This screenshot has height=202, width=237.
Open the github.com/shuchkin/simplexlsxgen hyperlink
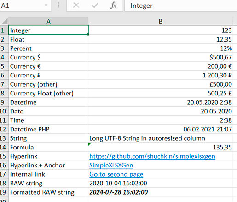tap(152, 156)
